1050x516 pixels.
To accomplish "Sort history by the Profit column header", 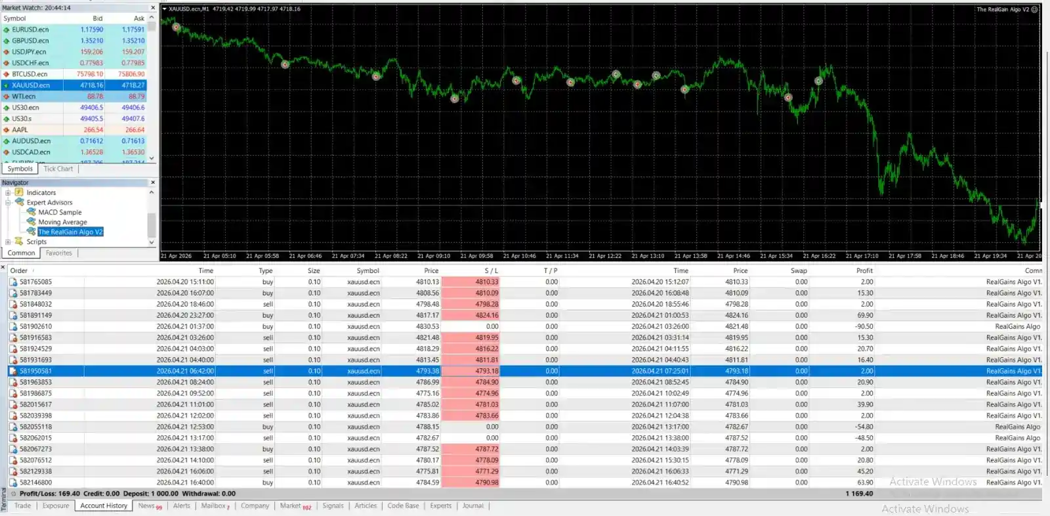I will point(864,270).
